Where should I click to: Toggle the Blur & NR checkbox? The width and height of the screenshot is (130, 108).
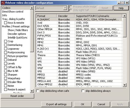[x=5, y=71]
